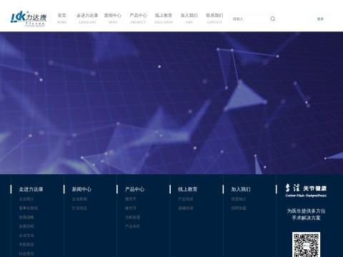Open footer link 产品培训
The height and width of the screenshot is (257, 343).
point(186,199)
